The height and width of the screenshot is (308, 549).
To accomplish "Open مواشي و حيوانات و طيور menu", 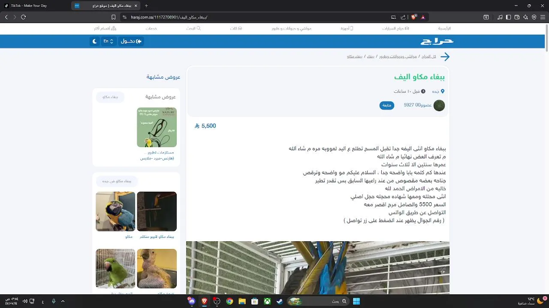I will click(291, 28).
